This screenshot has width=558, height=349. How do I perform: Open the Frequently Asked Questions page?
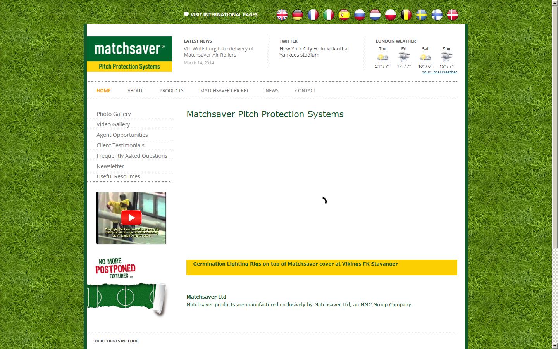132,155
